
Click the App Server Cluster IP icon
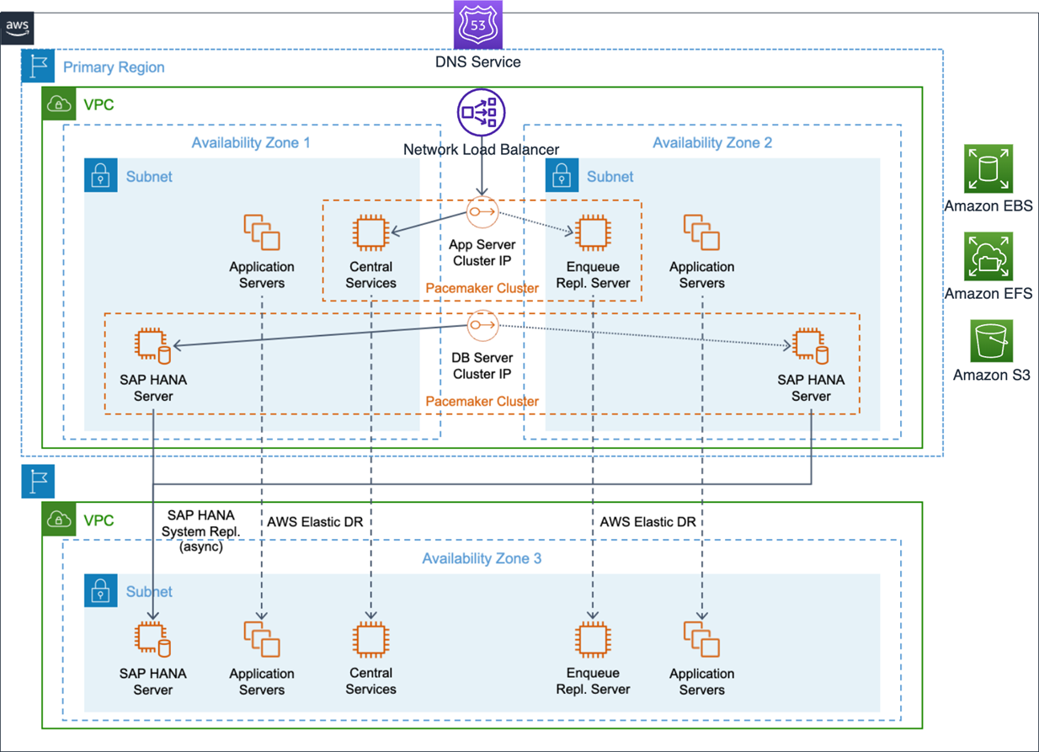coord(482,212)
